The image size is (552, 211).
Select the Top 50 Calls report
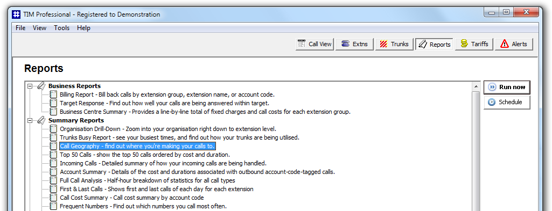[145, 155]
